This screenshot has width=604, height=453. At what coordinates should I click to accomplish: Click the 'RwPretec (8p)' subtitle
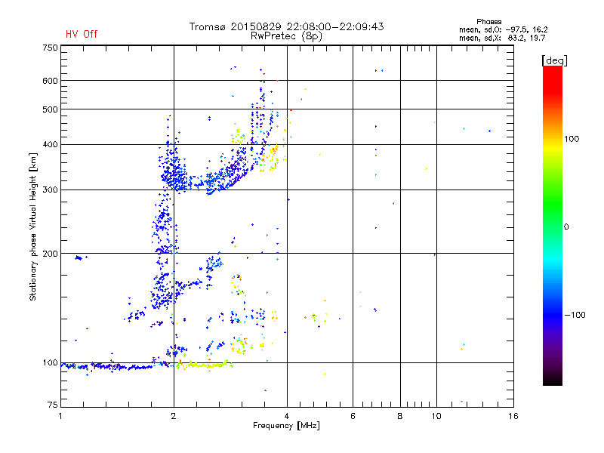(286, 36)
